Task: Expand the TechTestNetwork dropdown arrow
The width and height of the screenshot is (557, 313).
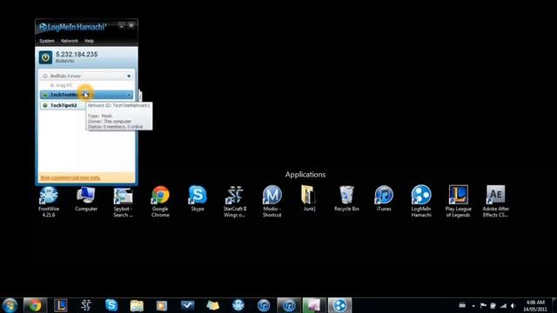Action: pyautogui.click(x=129, y=95)
